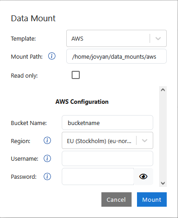
Task: Click the Password: label
Action: coord(23,177)
